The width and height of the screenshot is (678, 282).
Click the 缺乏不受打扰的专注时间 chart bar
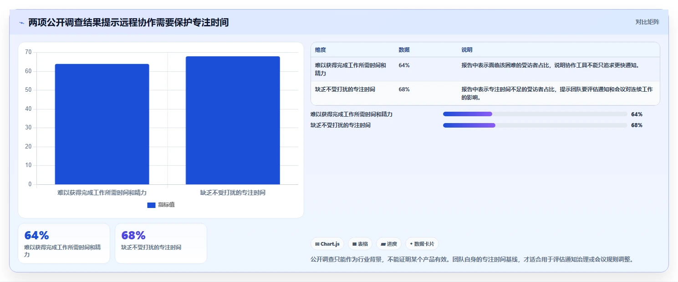coord(233,120)
